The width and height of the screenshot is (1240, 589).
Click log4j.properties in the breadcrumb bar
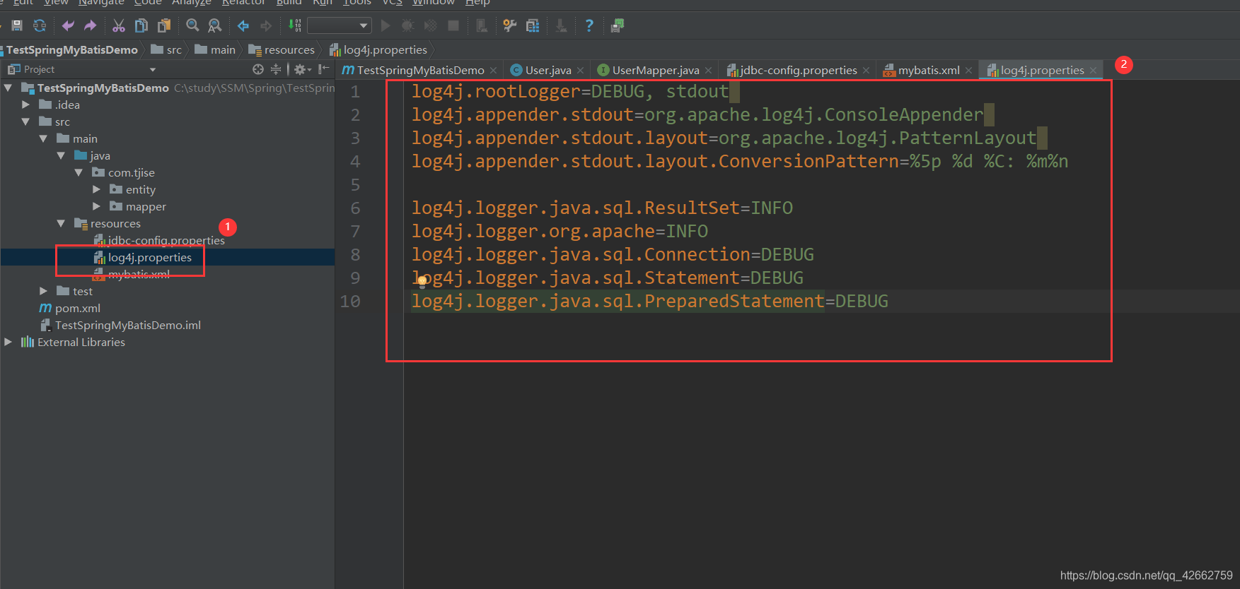(378, 49)
